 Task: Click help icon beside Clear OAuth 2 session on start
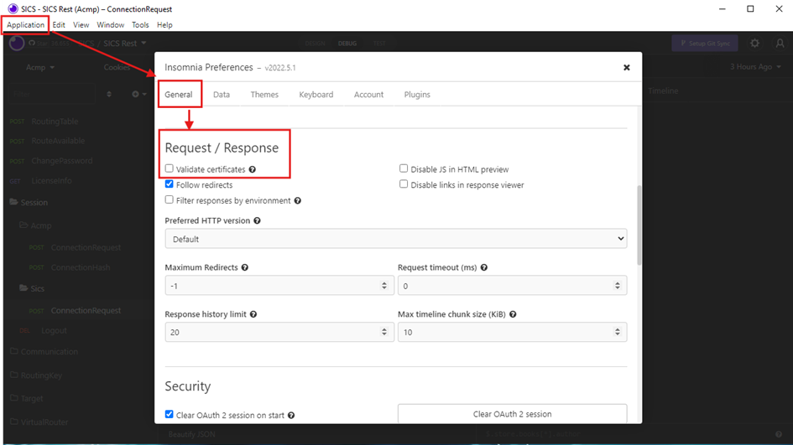(x=291, y=416)
